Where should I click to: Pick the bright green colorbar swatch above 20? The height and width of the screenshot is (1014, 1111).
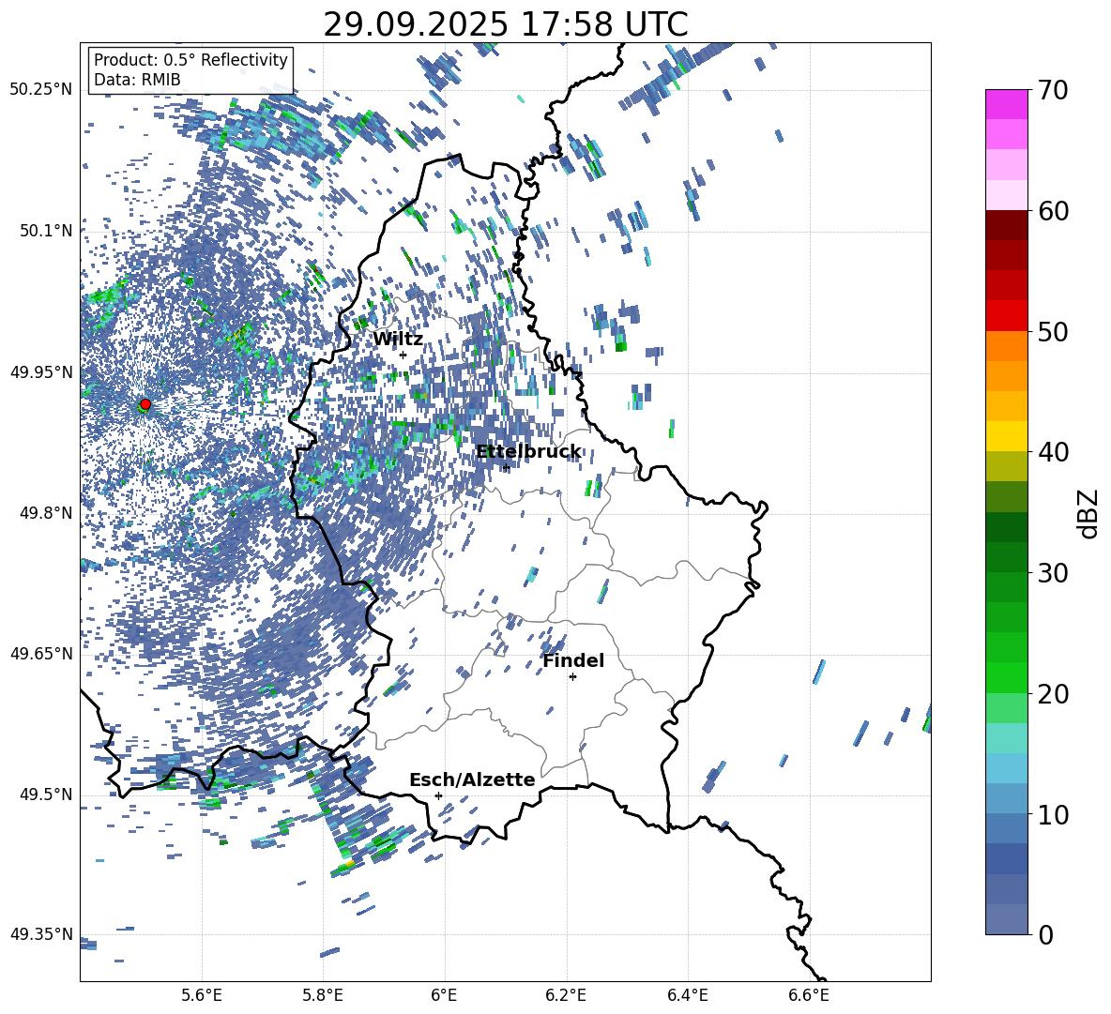[1006, 677]
